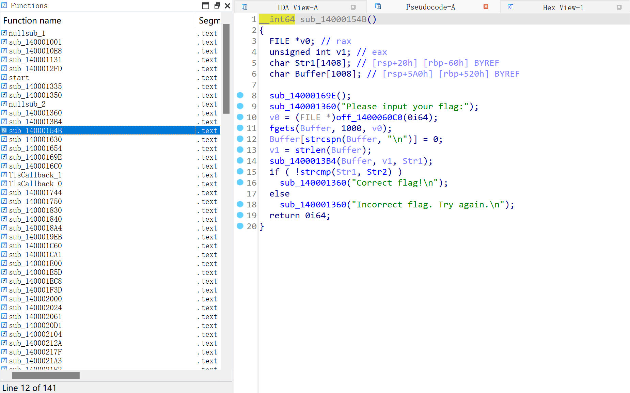Viewport: 630px width, 393px height.
Task: Click the function icon beside start
Action: (4, 77)
